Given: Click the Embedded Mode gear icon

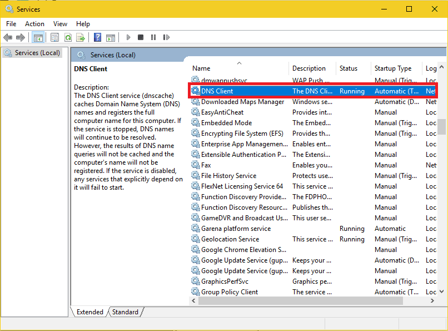Looking at the screenshot, I should (x=196, y=122).
